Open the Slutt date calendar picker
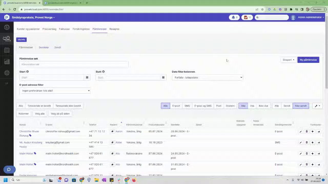328x184 pixels. tap(163, 77)
